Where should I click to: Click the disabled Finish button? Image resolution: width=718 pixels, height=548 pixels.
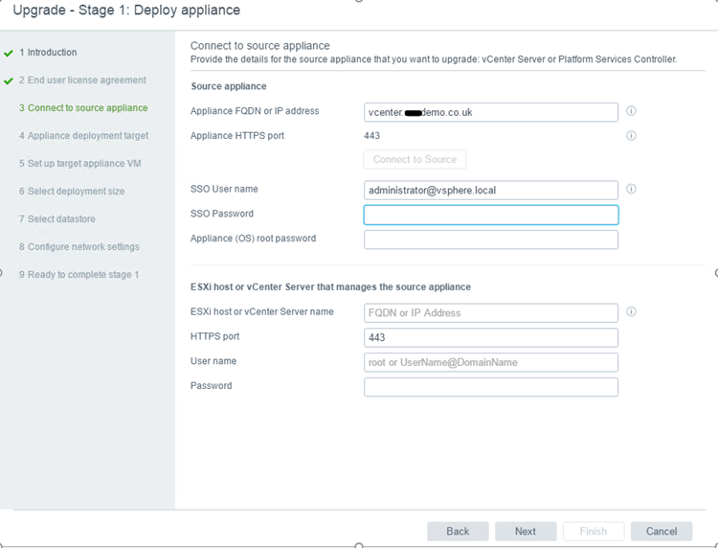click(594, 531)
